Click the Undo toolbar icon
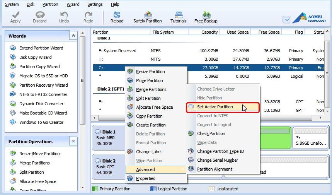Viewport: 332px width, 195px height. point(64,15)
